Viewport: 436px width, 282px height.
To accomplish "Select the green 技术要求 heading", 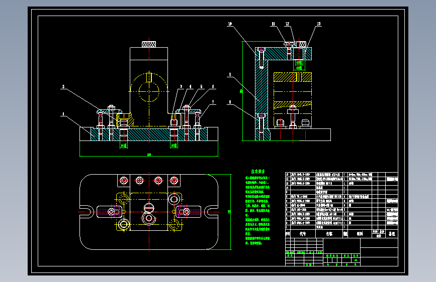I will pyautogui.click(x=258, y=172).
